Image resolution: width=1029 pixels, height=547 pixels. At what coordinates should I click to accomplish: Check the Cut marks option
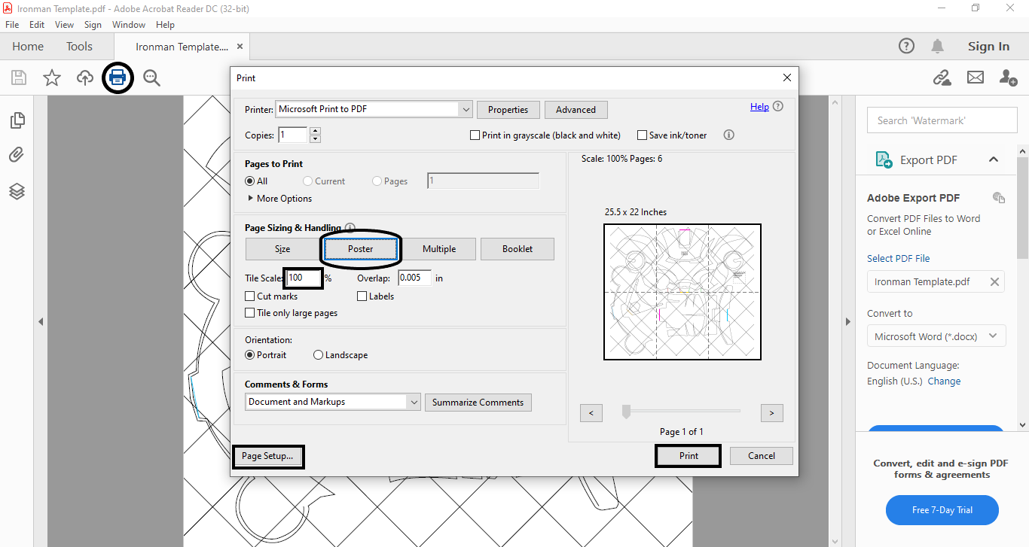[250, 296]
